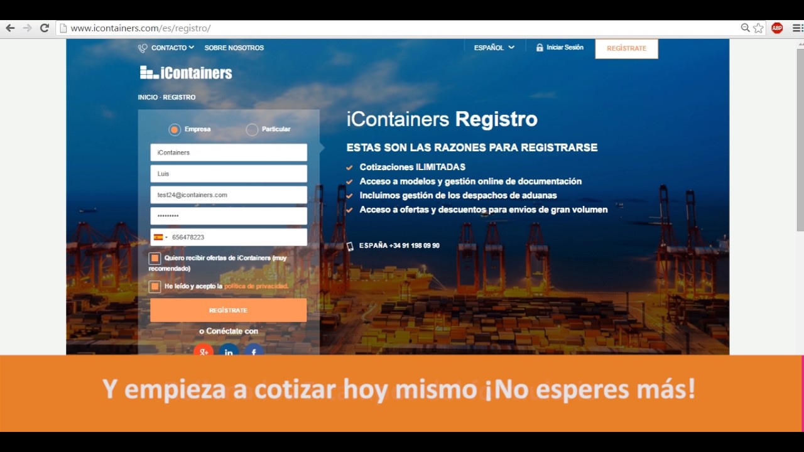Click the name field containing Luis
This screenshot has width=804, height=452.
pyautogui.click(x=229, y=174)
